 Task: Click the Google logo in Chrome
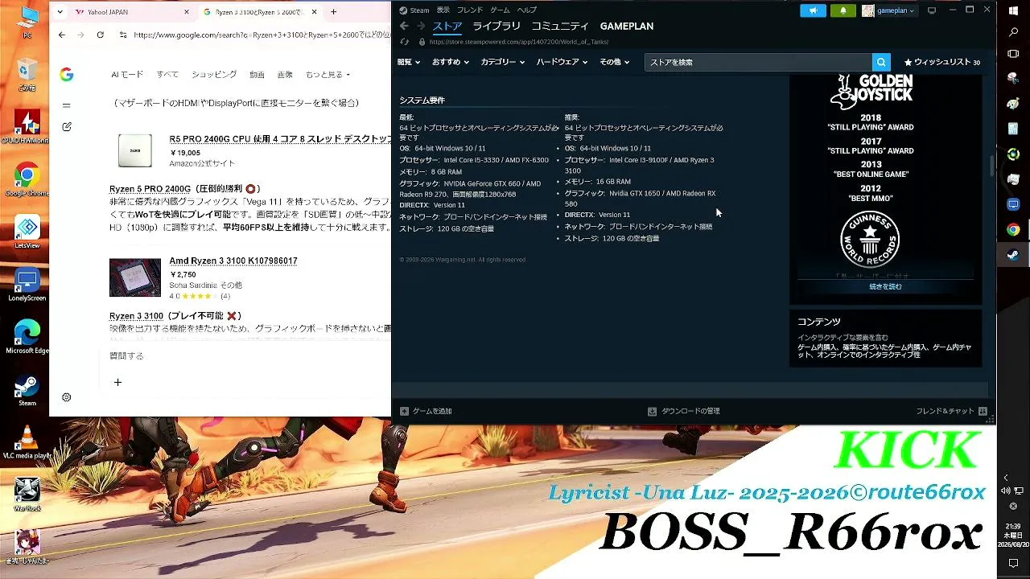pyautogui.click(x=67, y=75)
